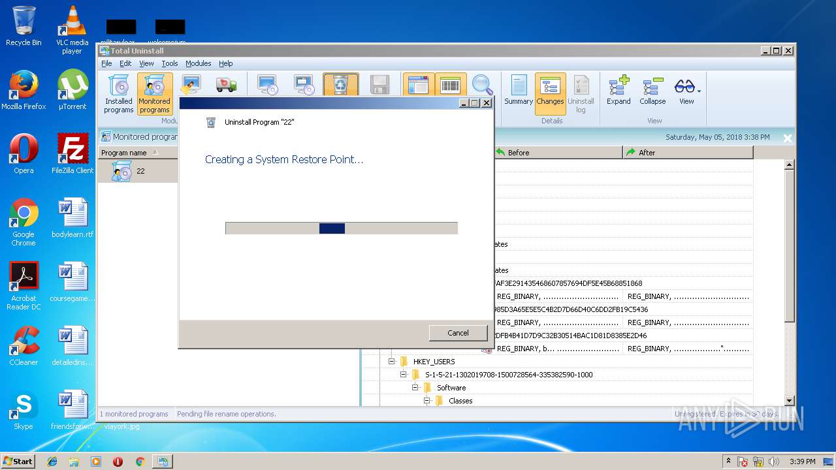The height and width of the screenshot is (470, 836).
Task: Open VLC media player desktop icon
Action: click(x=72, y=30)
